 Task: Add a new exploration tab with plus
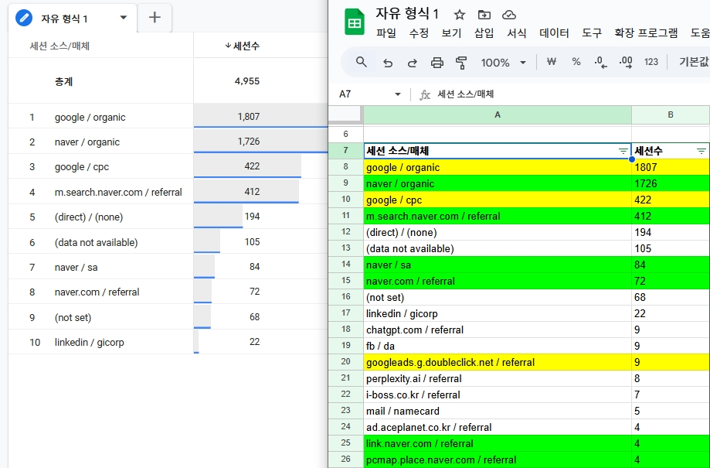point(155,18)
